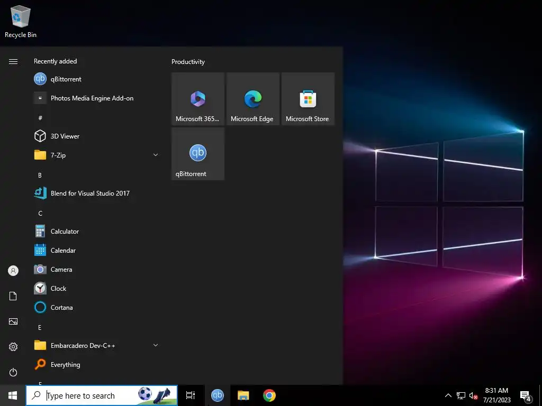Expand Embarcadero Dev-C++ folder chevron

156,345
